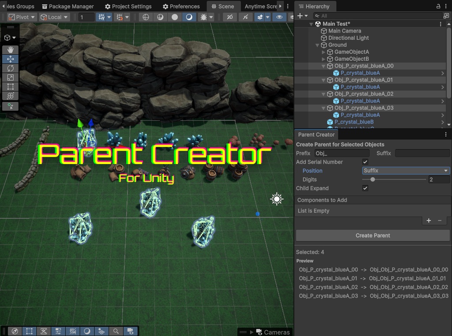The height and width of the screenshot is (336, 452).
Task: Toggle scene effects (skybox, fog) button
Action: [x=260, y=17]
